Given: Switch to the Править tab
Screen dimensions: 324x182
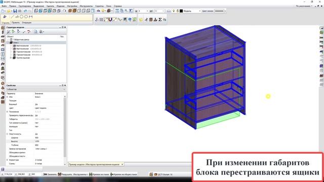Looking at the screenshot, I should (x=16, y=23).
